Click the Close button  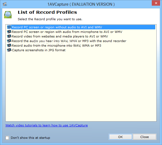(x=145, y=137)
